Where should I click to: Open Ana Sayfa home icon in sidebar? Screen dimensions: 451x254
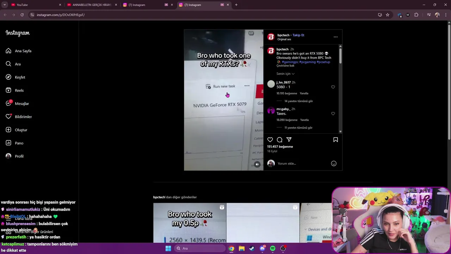pos(8,51)
